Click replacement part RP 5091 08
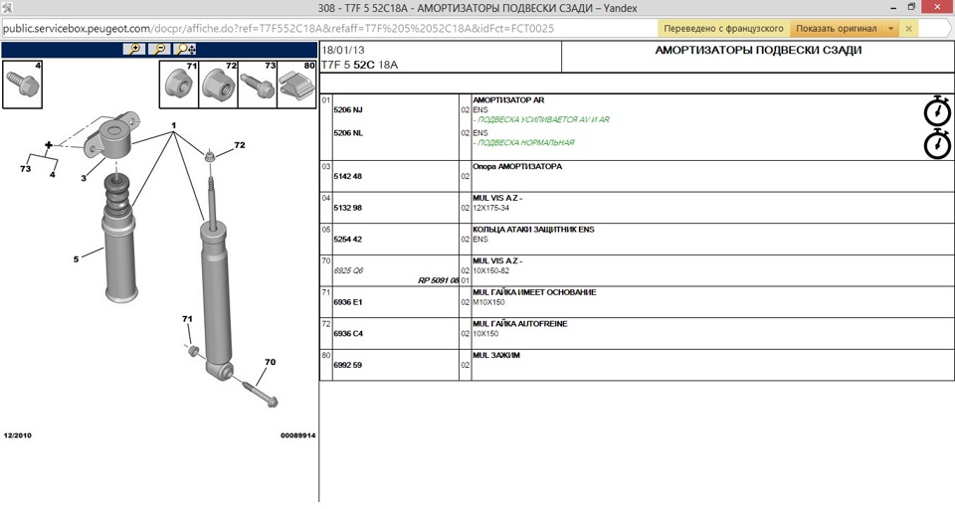Image resolution: width=955 pixels, height=509 pixels. [x=439, y=281]
